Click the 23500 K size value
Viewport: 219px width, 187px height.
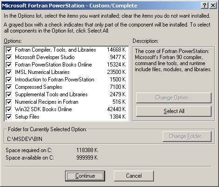click(116, 72)
